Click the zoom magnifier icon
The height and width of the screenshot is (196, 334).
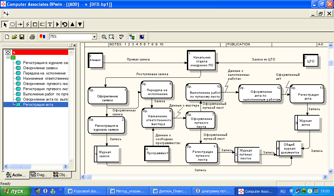point(104,37)
